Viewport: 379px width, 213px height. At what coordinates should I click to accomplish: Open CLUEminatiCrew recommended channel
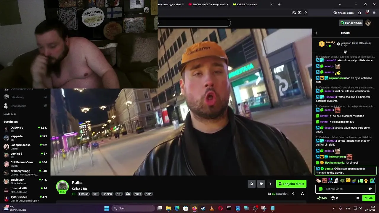[x=25, y=164]
